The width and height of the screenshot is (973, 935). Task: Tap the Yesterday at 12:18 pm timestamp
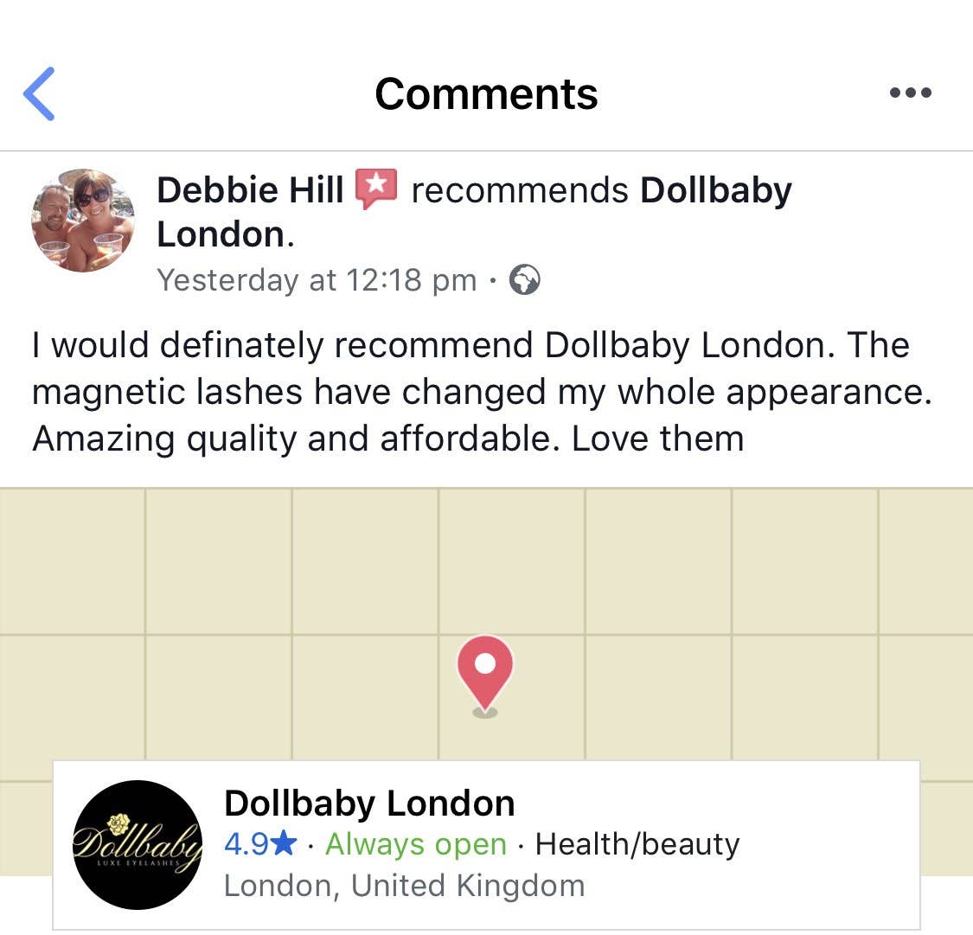coord(317,280)
